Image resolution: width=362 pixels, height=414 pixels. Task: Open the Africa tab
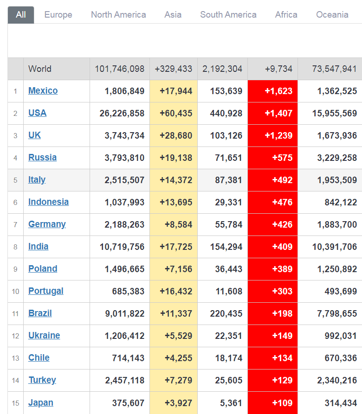(286, 15)
